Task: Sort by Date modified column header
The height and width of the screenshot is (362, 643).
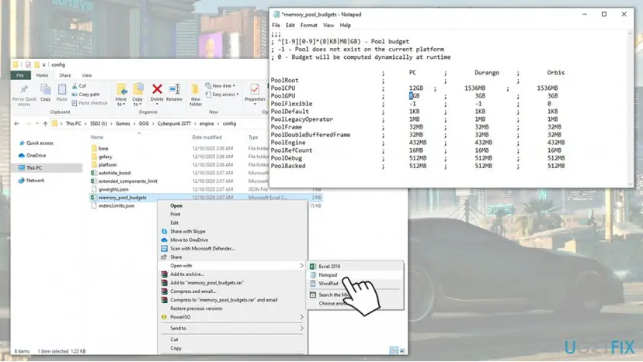Action: tap(207, 137)
